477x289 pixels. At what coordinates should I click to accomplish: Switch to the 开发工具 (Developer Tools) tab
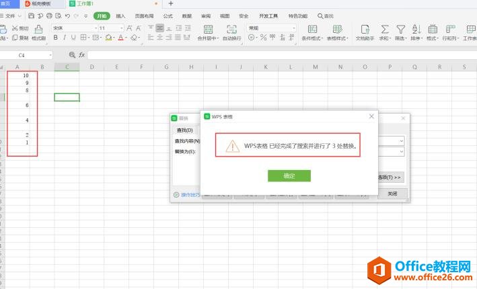pos(268,16)
